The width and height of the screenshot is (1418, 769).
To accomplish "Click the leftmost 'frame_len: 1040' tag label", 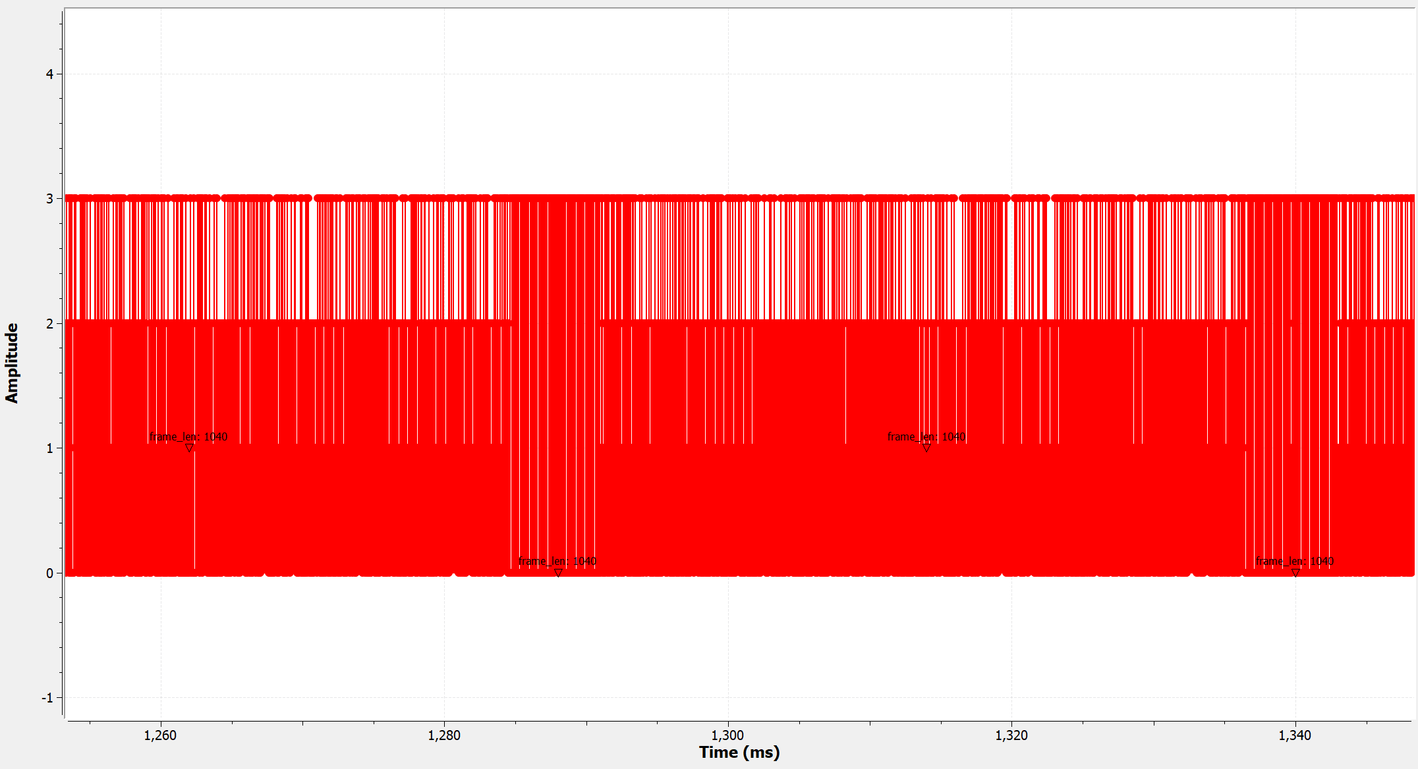I will [x=188, y=437].
